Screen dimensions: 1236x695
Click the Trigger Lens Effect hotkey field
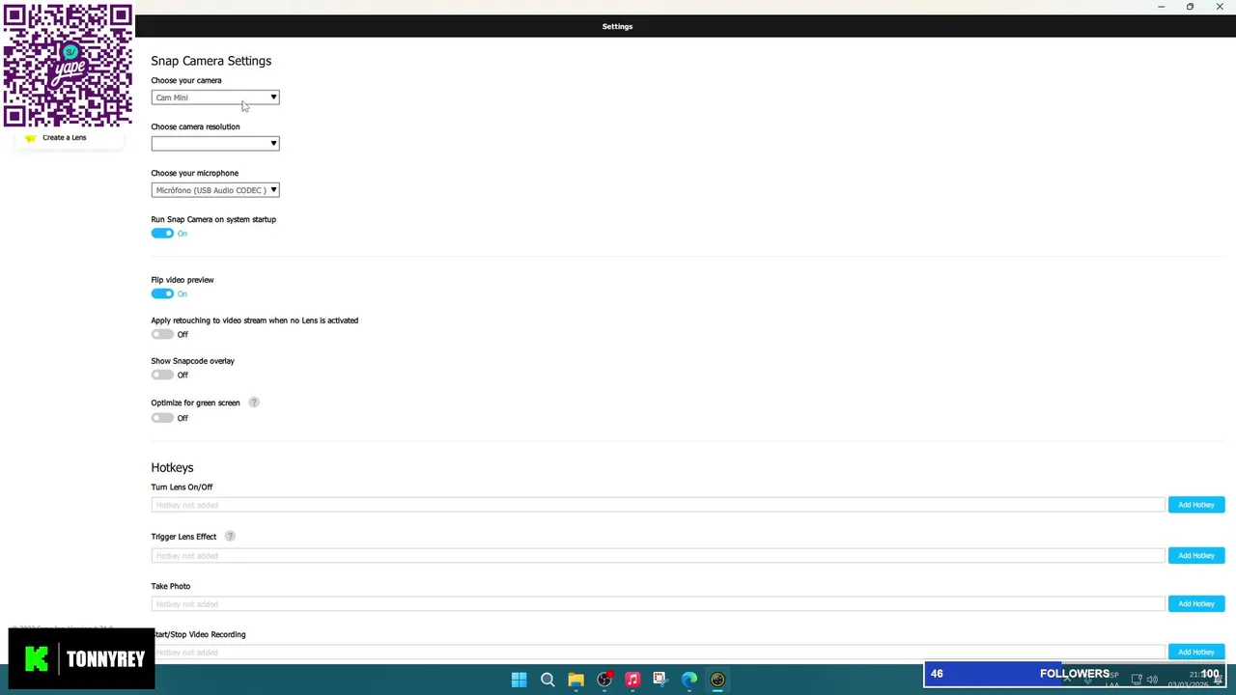tap(658, 555)
